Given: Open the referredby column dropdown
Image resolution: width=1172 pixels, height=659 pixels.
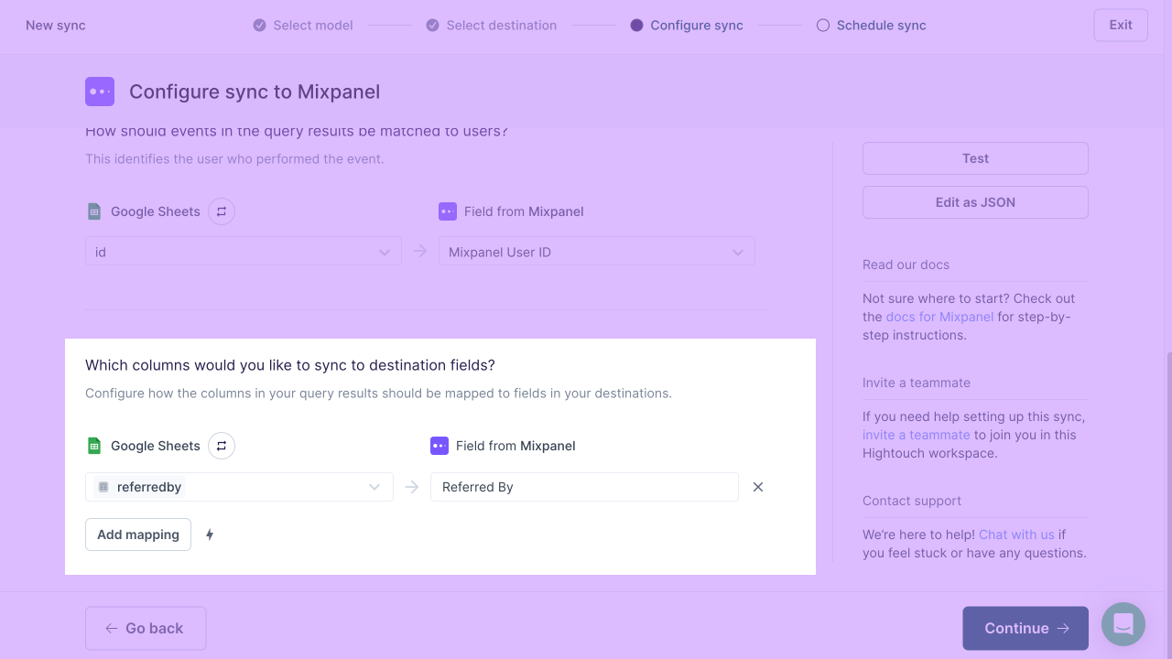Looking at the screenshot, I should coord(239,487).
